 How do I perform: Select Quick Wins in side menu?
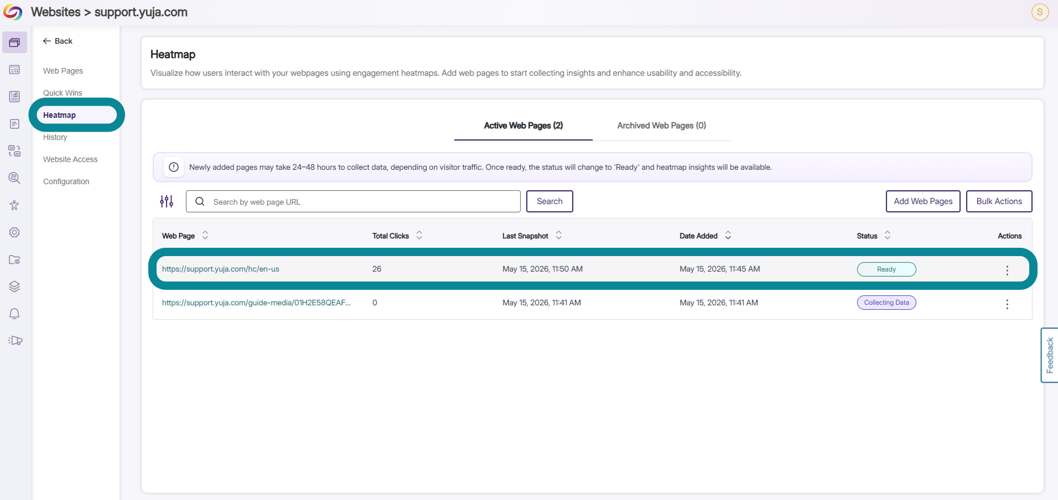point(63,93)
